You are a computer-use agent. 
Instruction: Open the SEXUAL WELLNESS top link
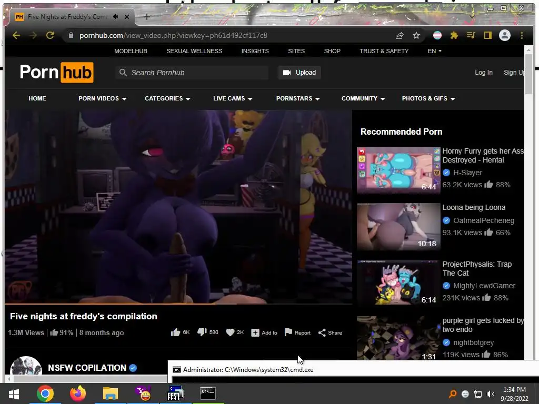194,51
